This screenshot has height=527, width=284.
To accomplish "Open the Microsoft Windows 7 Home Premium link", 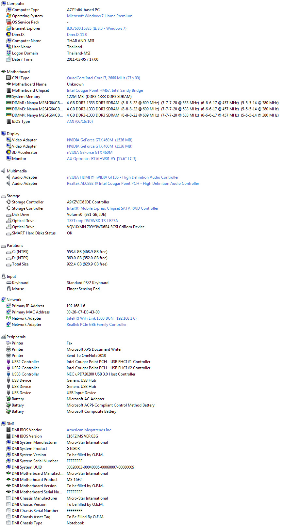I will 100,16.
